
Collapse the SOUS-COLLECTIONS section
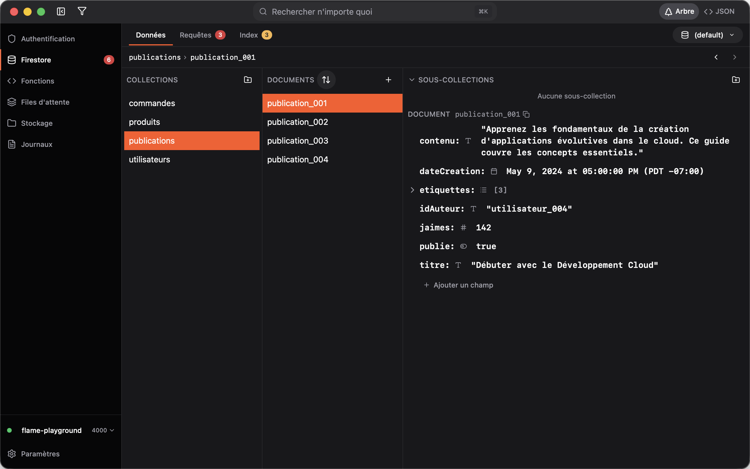412,80
